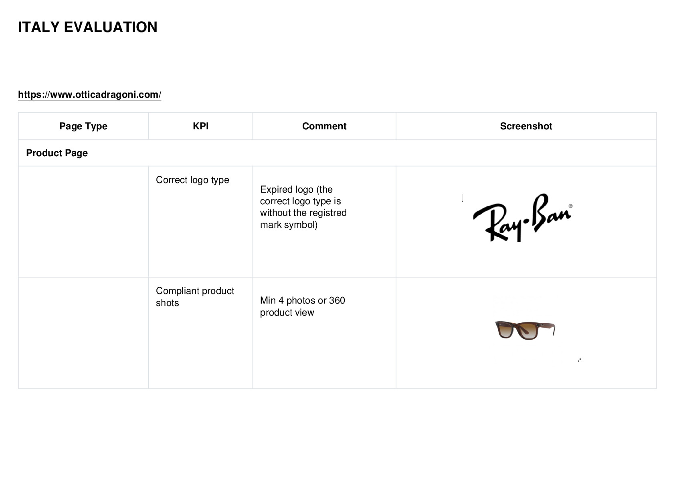675x477 pixels.
Task: Click the Min 4 photos comment
Action: [303, 306]
